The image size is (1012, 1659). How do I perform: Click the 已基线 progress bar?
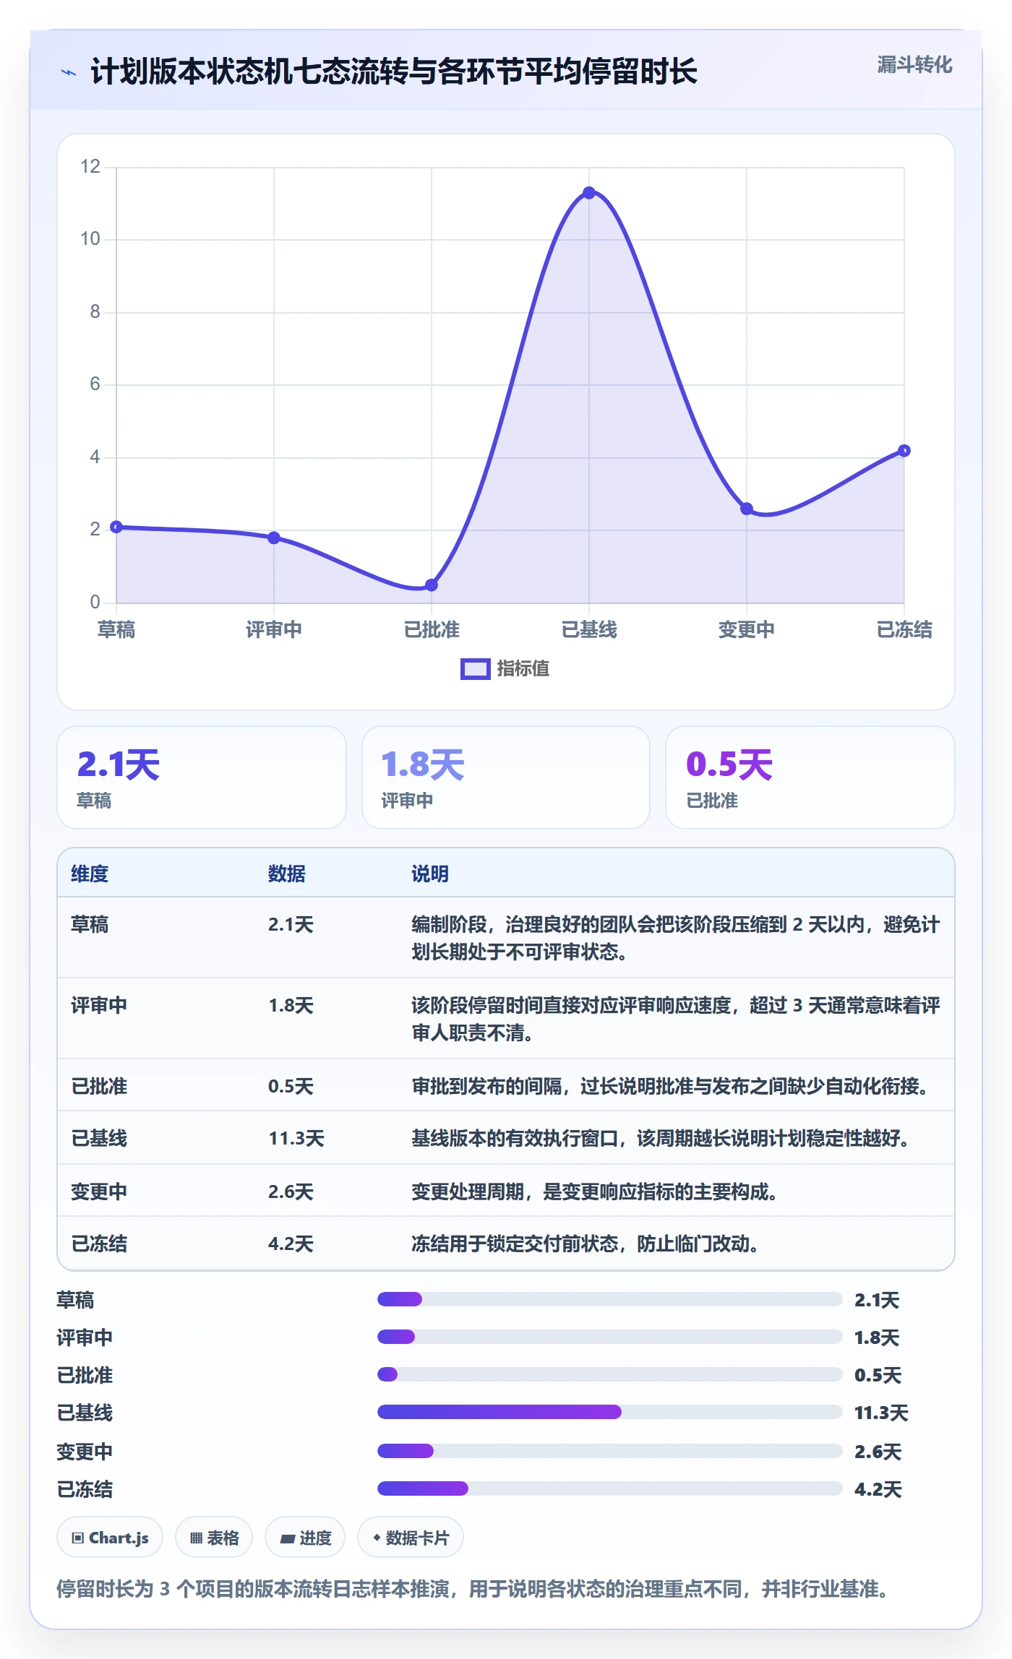click(610, 1412)
